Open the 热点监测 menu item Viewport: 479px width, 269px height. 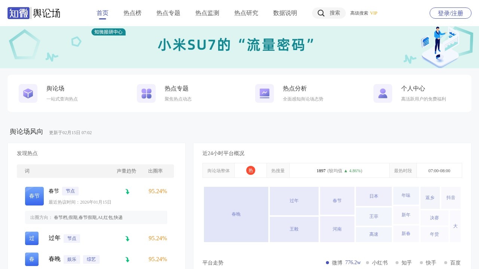point(207,13)
